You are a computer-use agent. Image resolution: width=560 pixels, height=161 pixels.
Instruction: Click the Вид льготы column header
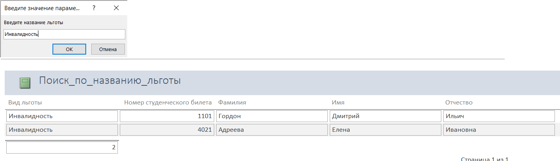25,103
